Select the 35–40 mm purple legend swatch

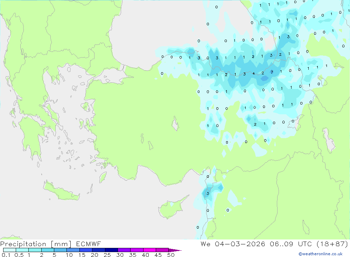point(137,250)
